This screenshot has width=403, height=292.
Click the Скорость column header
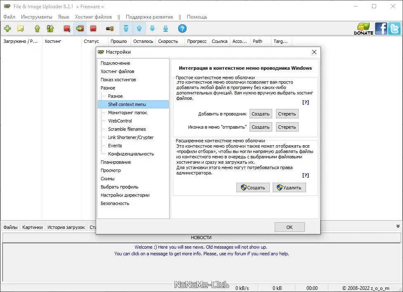point(170,41)
